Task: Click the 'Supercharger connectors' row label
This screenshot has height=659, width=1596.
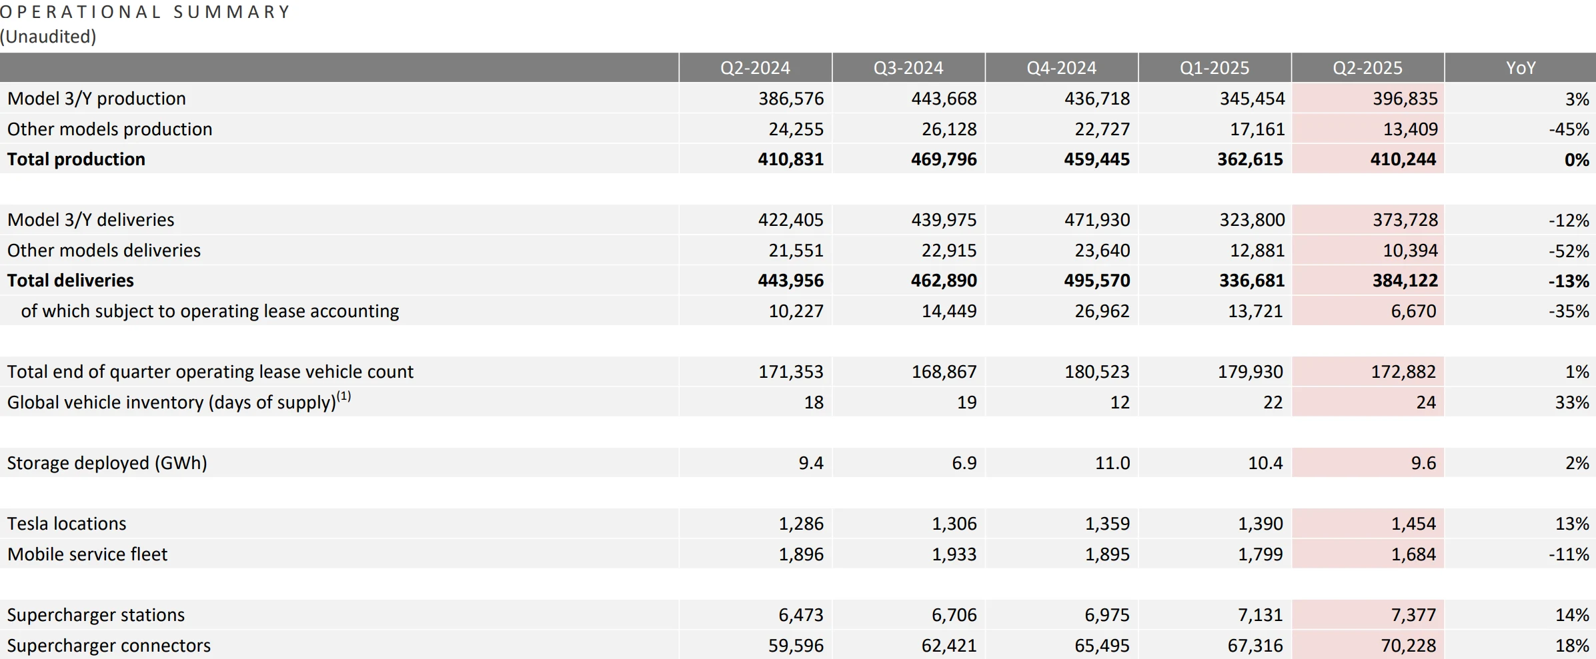Action: [x=109, y=646]
